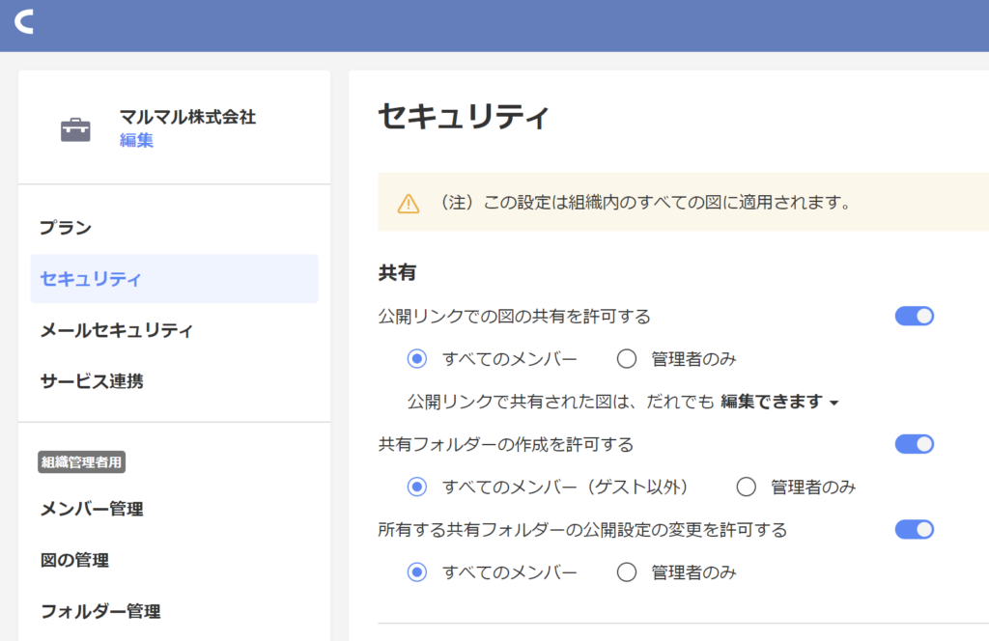Viewport: 989px width, 641px height.
Task: Select 管理者のみ for public link sharing
Action: tap(627, 359)
